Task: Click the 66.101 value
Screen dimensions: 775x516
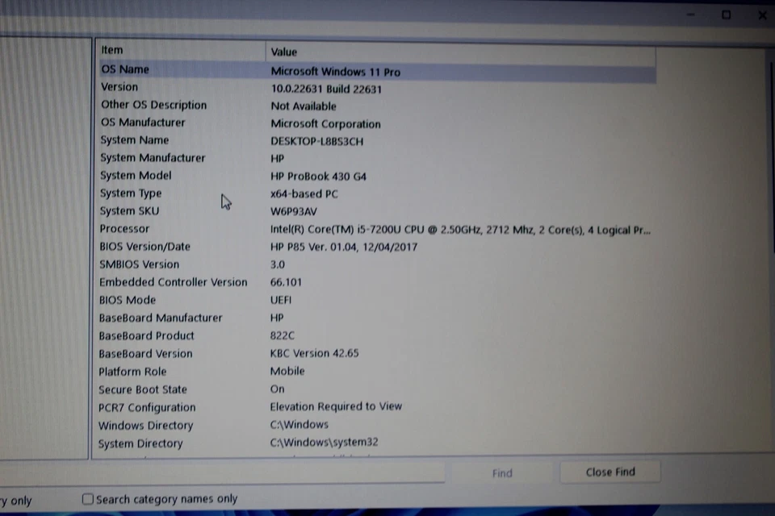Action: (286, 282)
